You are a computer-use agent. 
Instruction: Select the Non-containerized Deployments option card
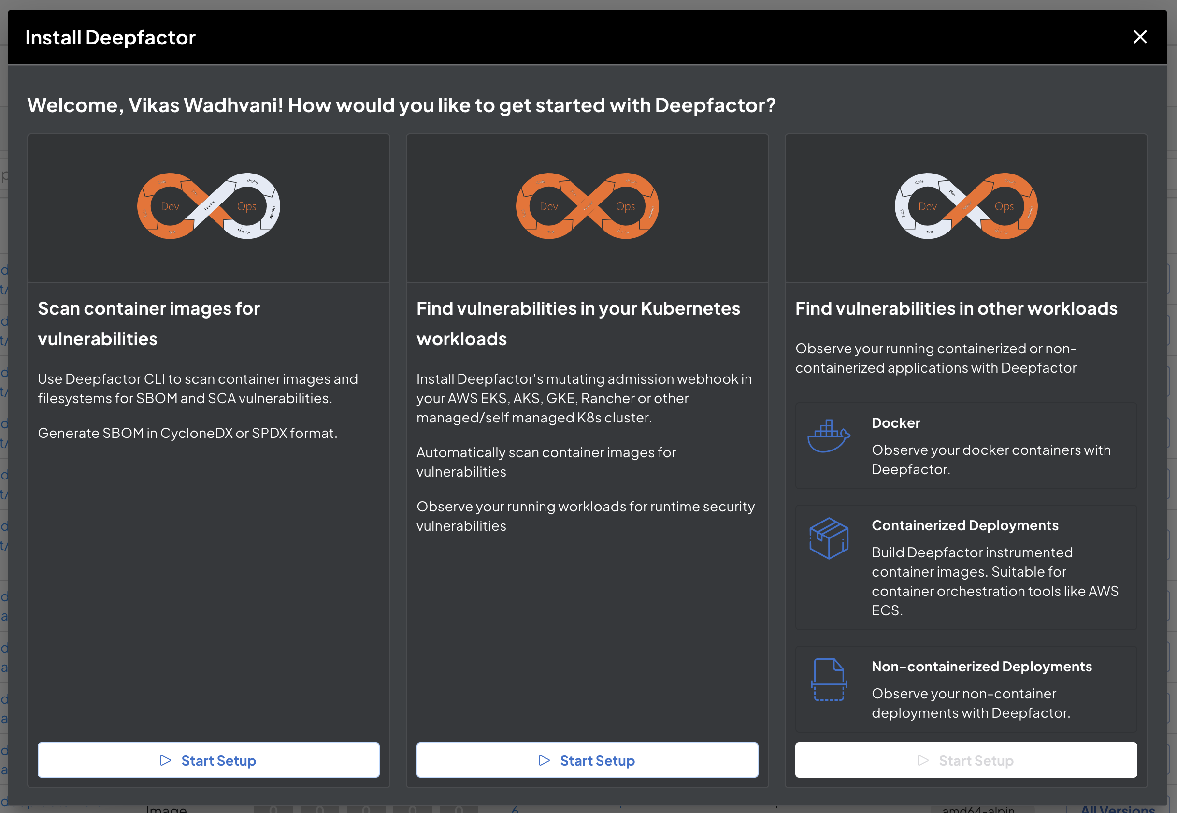tap(966, 689)
